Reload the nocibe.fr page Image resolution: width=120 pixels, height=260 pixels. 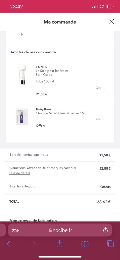(105, 230)
